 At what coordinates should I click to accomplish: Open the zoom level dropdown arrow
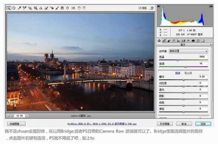coord(27,116)
